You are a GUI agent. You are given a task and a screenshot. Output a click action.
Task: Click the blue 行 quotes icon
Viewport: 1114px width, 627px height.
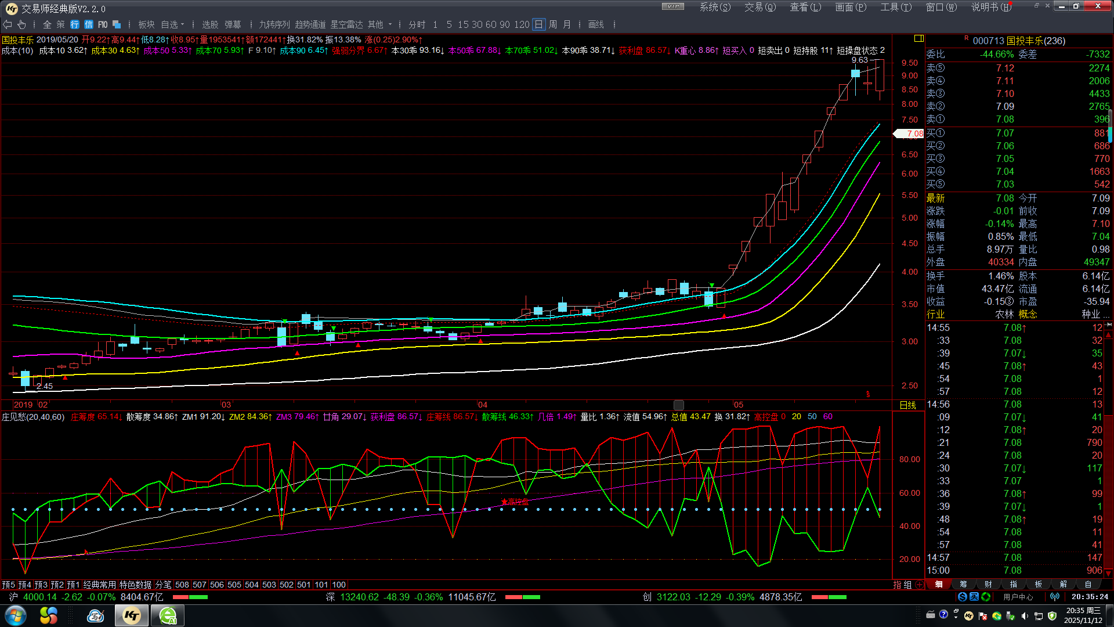click(x=75, y=24)
